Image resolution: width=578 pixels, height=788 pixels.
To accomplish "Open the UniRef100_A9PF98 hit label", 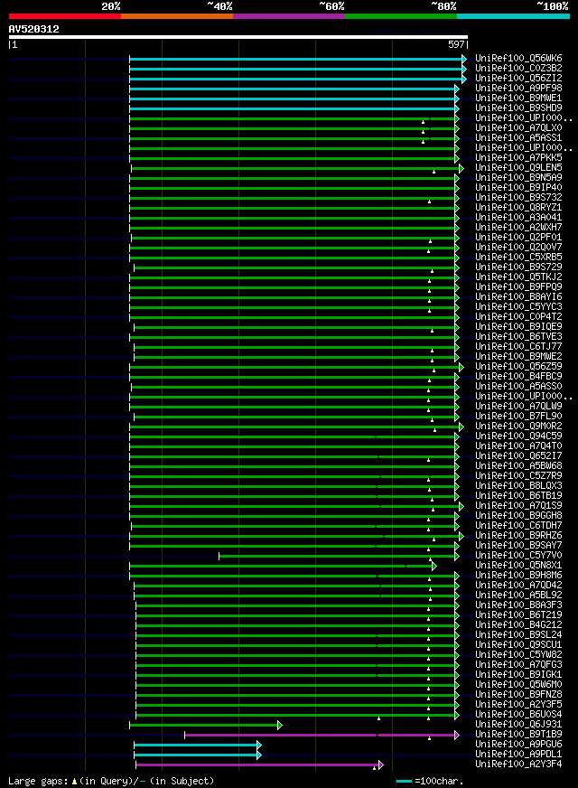I will 518,88.
